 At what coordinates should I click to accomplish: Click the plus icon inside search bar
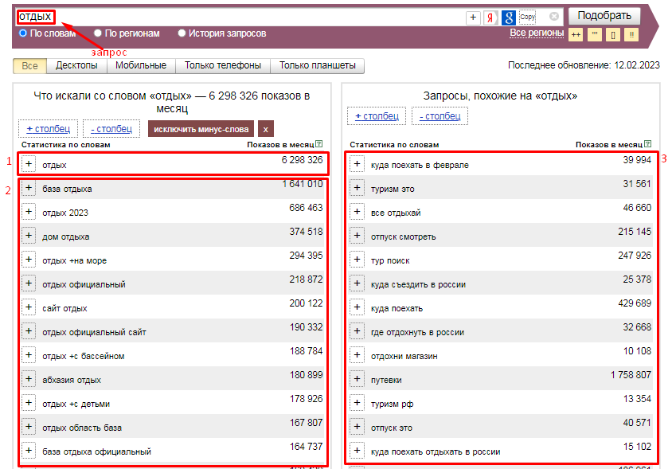click(473, 17)
